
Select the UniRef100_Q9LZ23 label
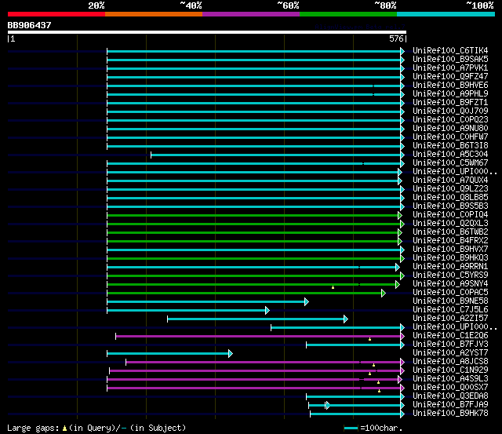tap(450, 189)
